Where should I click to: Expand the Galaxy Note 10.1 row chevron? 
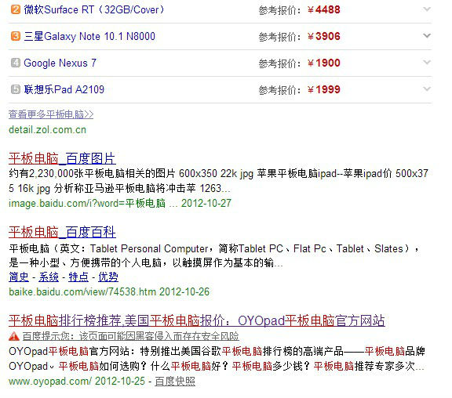[427, 36]
